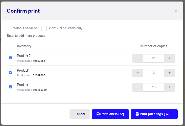
Task: Deselect the Product 193188319 checkbox
Action: (11, 87)
